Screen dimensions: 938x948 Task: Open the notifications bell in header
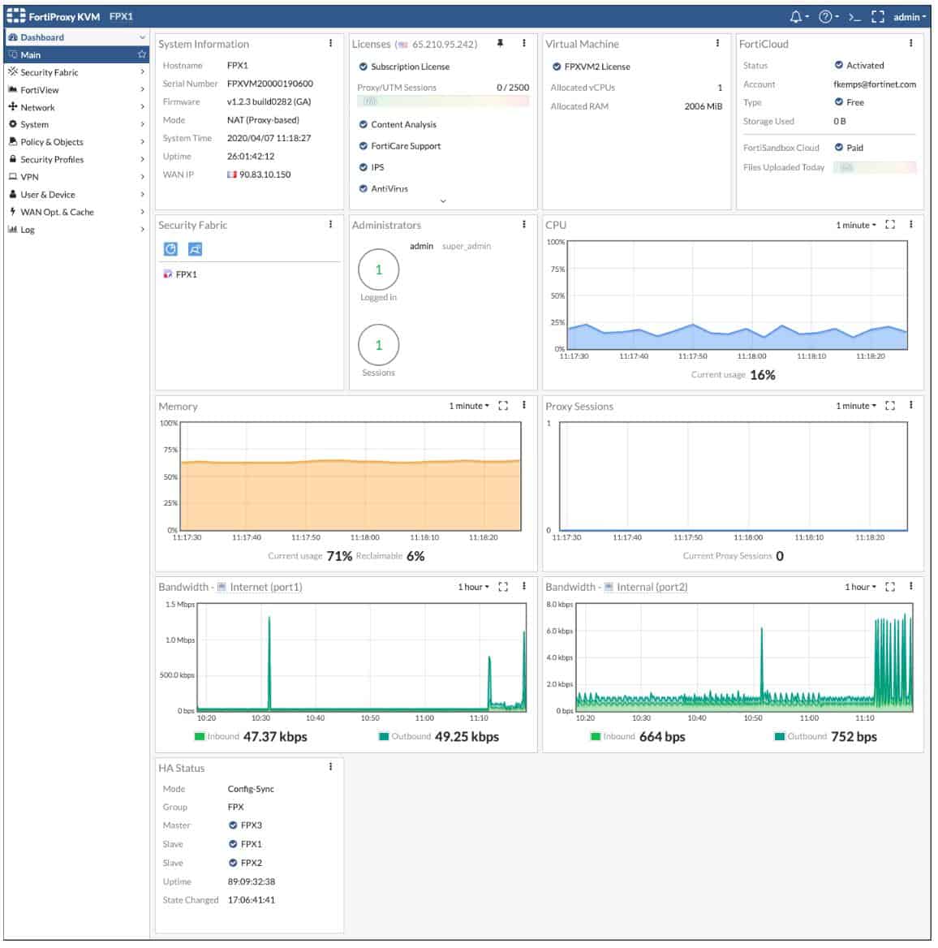(799, 17)
